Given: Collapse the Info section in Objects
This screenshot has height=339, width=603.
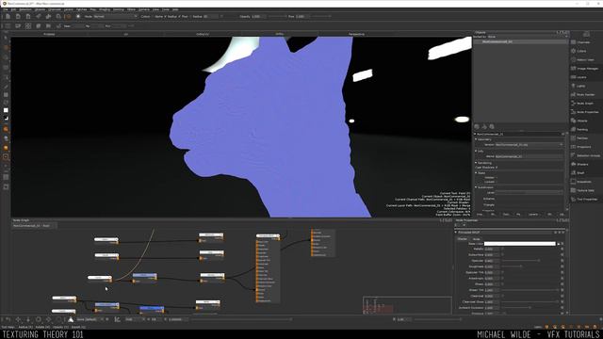Looking at the screenshot, I should (x=476, y=151).
